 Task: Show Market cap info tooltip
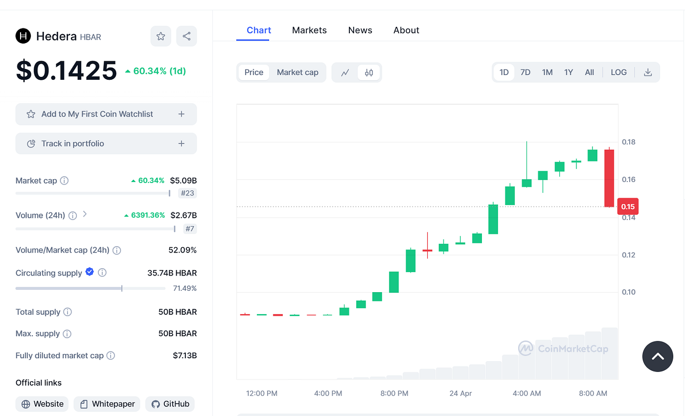click(64, 181)
